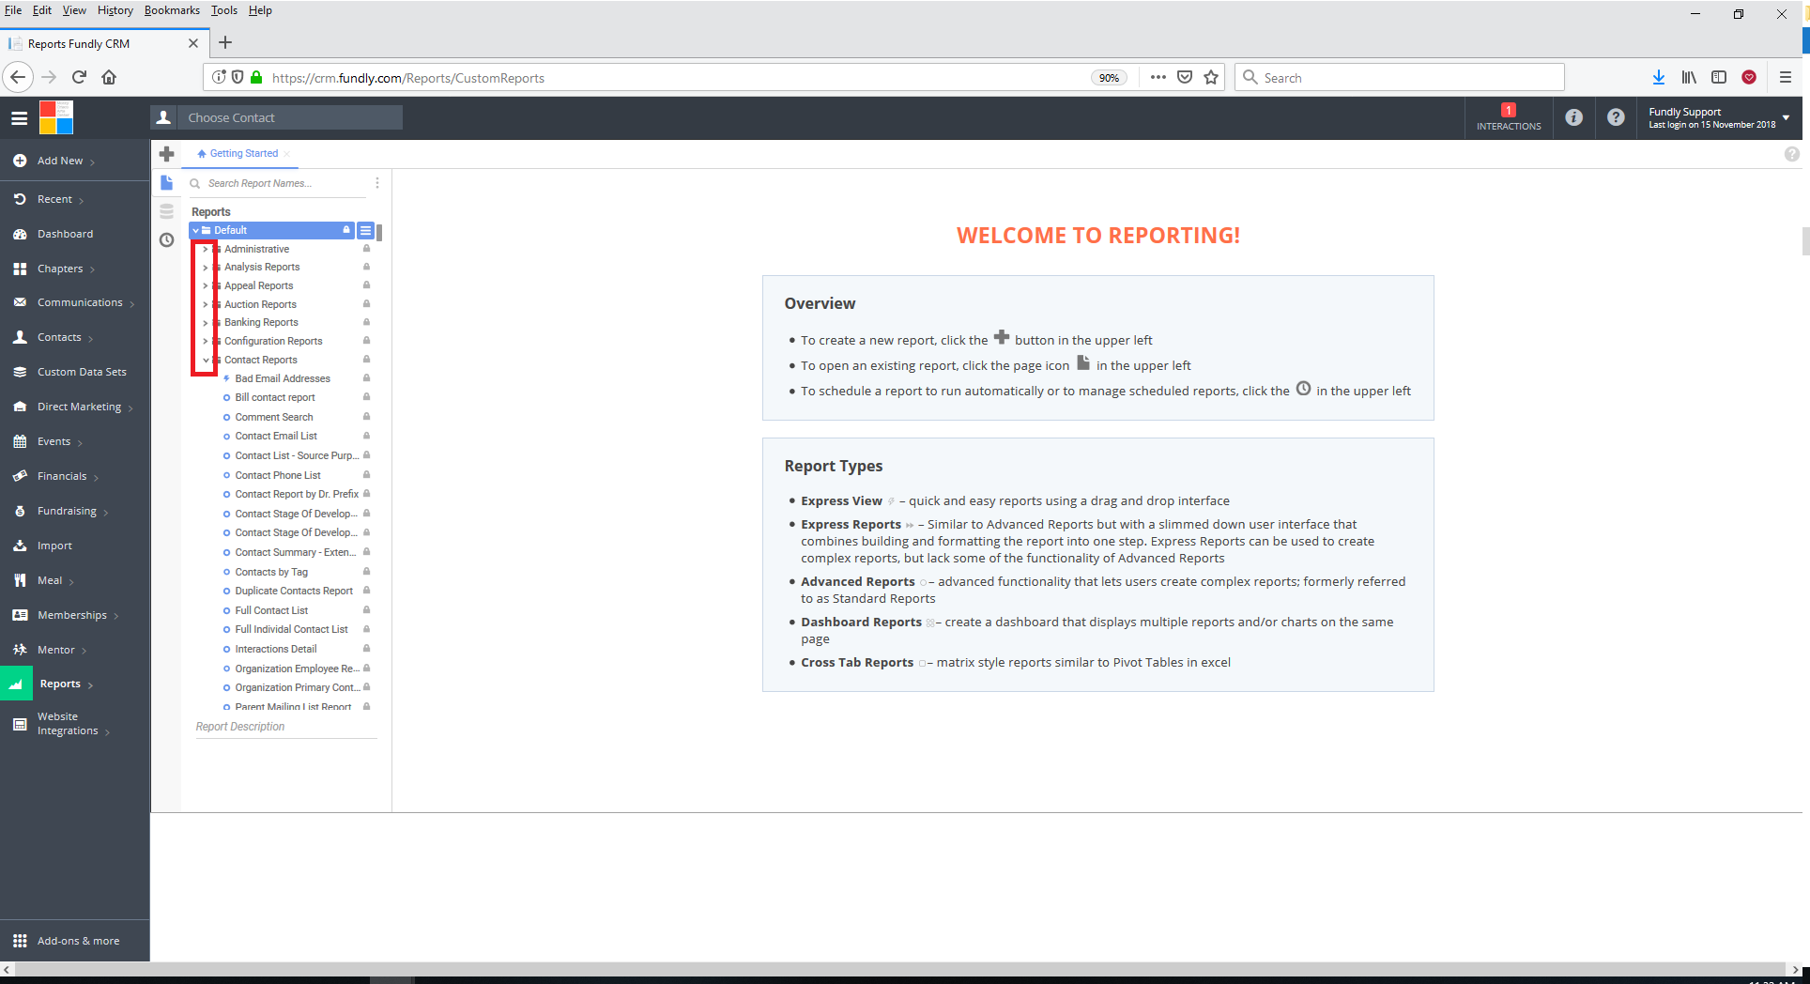Click the Search Report Names input field

click(272, 183)
